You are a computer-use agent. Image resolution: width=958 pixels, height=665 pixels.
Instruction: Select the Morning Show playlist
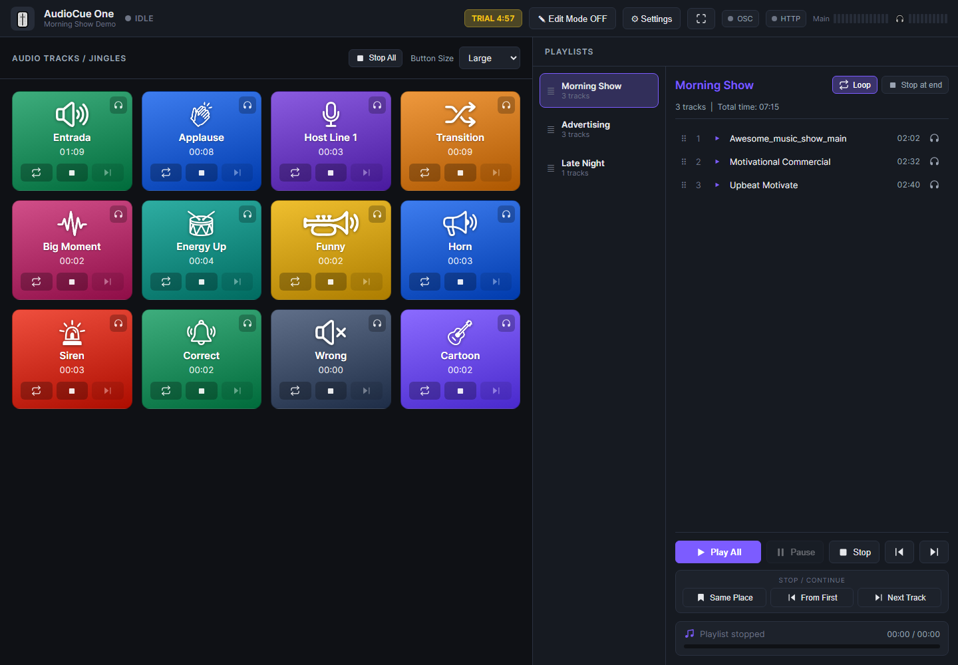(599, 90)
